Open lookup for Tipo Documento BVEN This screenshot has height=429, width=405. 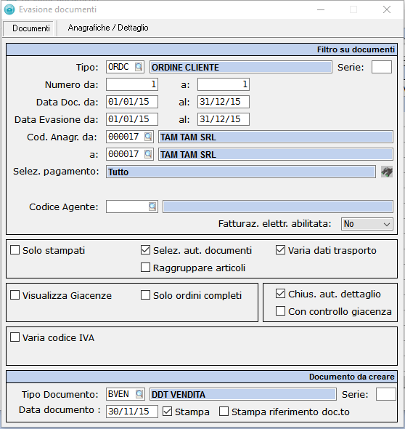[139, 394]
